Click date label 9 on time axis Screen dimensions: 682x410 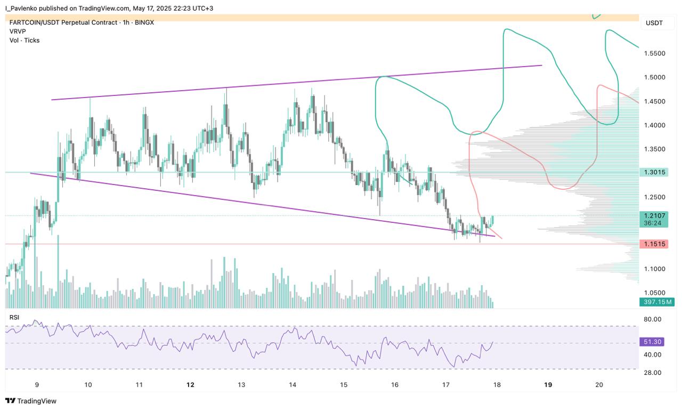pos(37,384)
